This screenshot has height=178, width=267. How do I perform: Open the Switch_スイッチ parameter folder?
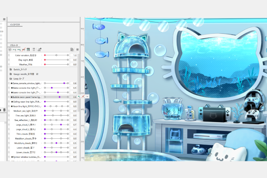click(20, 69)
